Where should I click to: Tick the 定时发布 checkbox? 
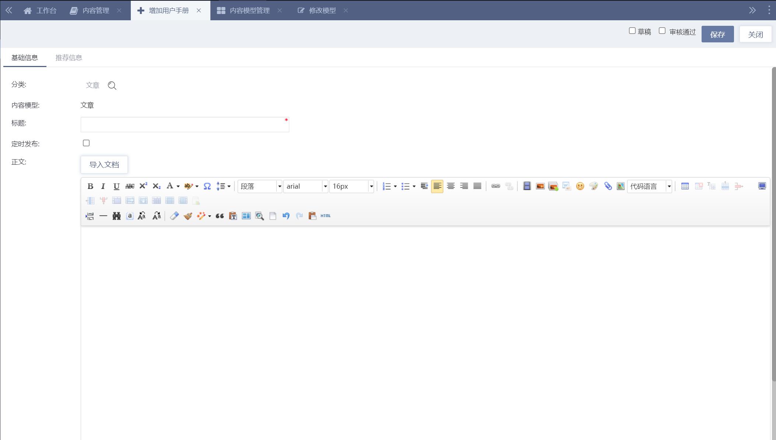pyautogui.click(x=86, y=143)
